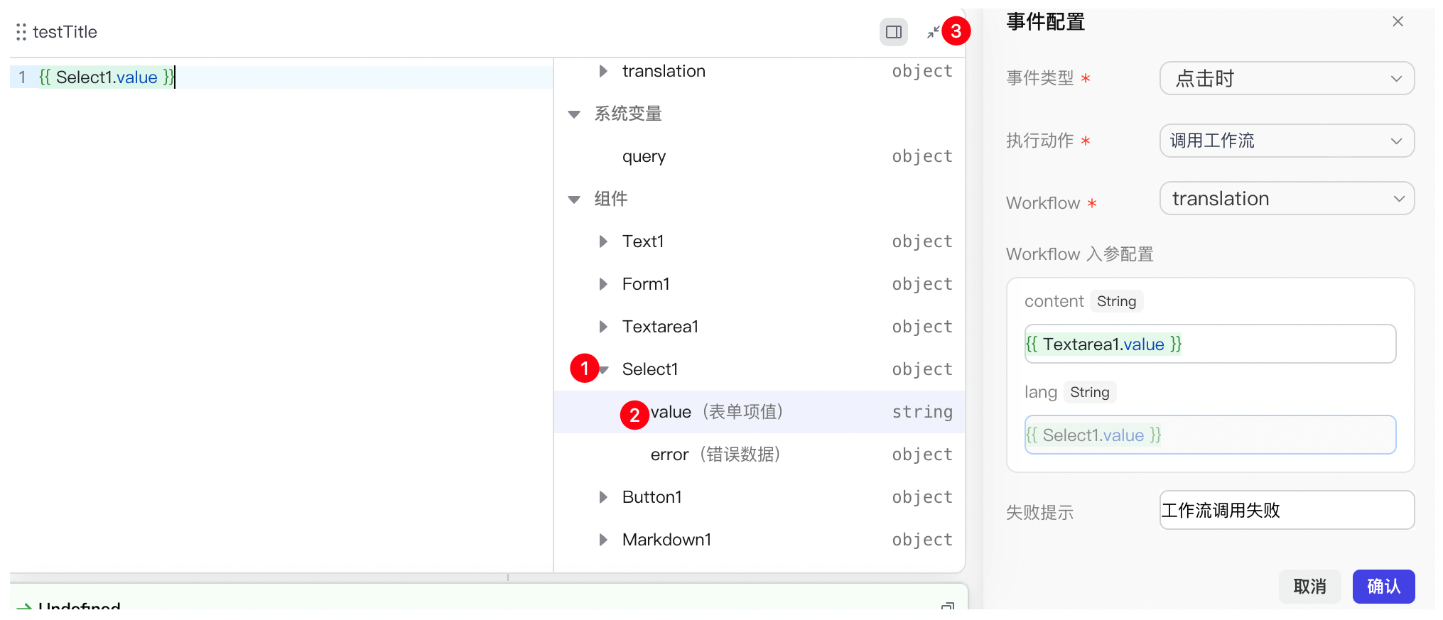Viewport: 1443px width, 620px height.
Task: Select value (表单项值) under Select1
Action: [x=760, y=412]
